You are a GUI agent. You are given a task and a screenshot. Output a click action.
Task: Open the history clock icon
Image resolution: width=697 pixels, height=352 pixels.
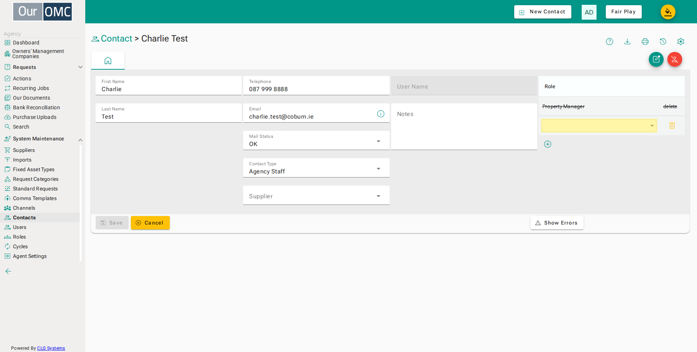[663, 41]
